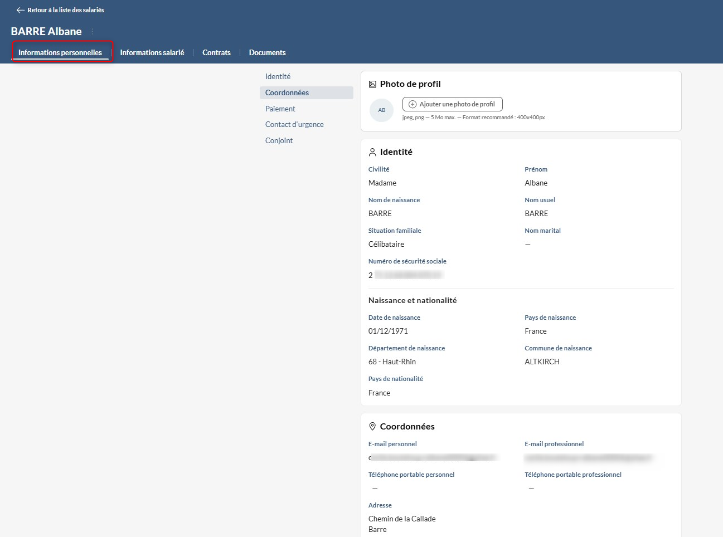Click the photo icon next to Photo de profil
Screen dimensions: 723x537
point(372,84)
